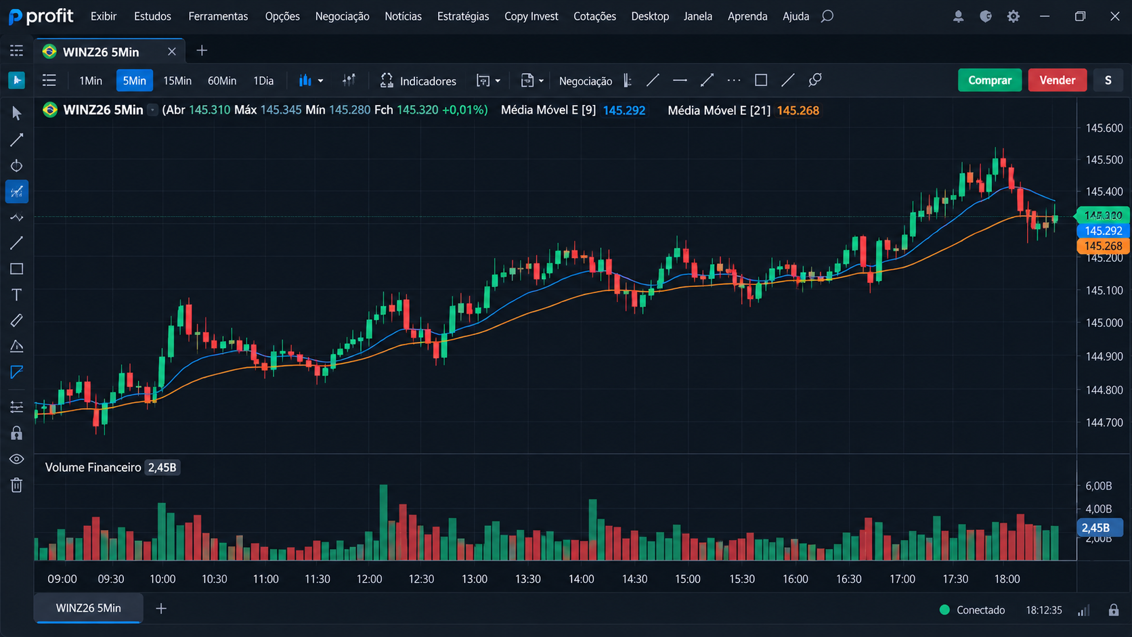This screenshot has height=637, width=1132.
Task: Close the WINZ26 5Min top tab
Action: coord(172,51)
